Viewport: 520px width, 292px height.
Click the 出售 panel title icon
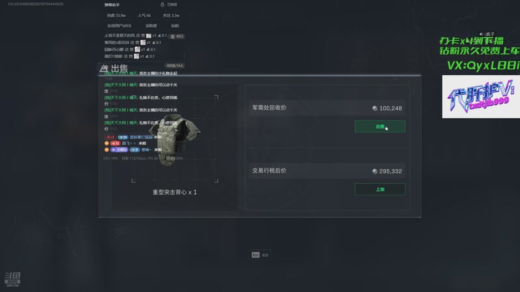coord(104,69)
